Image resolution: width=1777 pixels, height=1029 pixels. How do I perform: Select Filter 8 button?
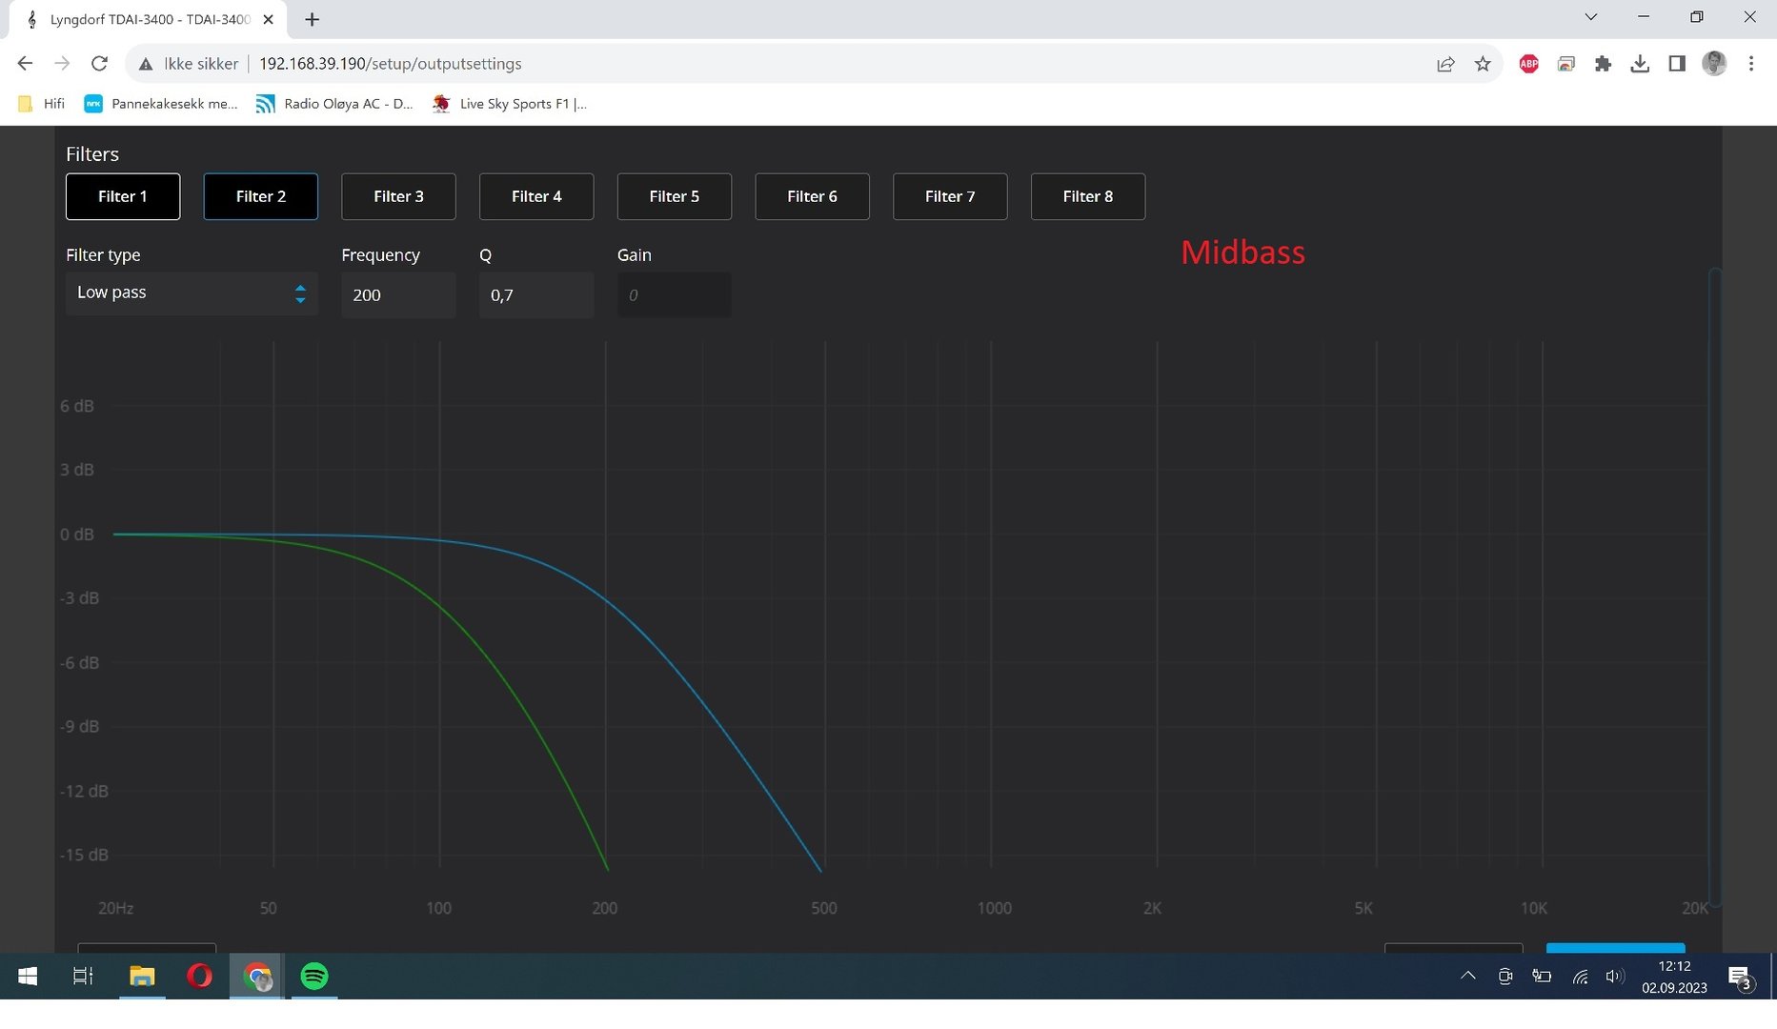click(1088, 196)
